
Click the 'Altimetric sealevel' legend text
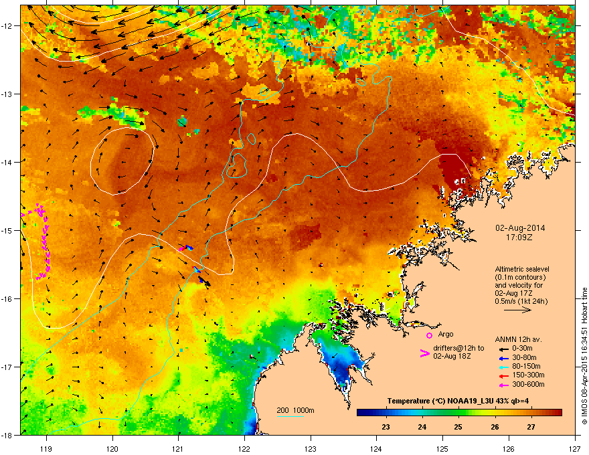tap(522, 269)
